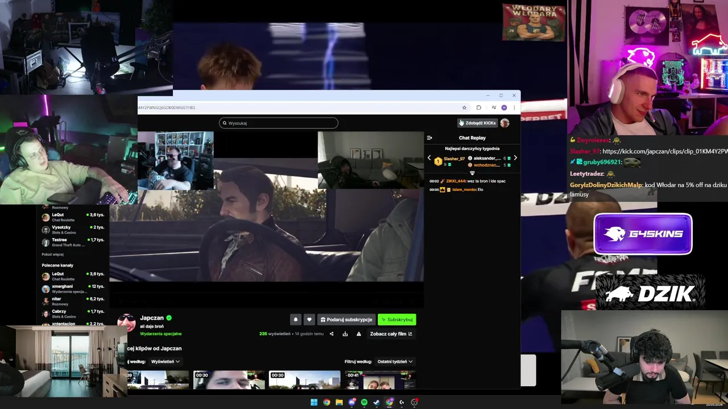
Task: Open the Wyświetleń sort dropdown
Action: (166, 361)
